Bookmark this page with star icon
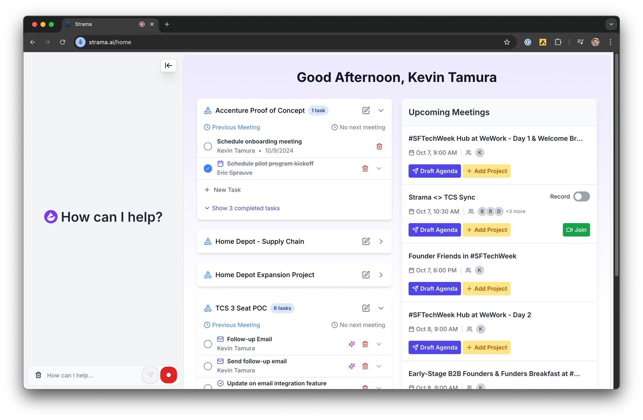 click(507, 42)
